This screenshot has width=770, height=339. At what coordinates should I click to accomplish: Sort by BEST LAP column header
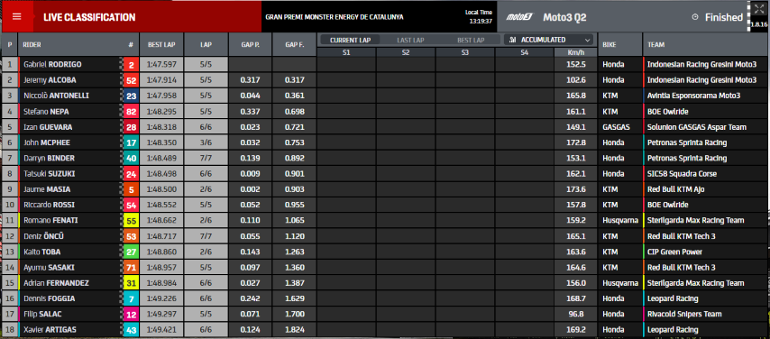click(x=161, y=45)
